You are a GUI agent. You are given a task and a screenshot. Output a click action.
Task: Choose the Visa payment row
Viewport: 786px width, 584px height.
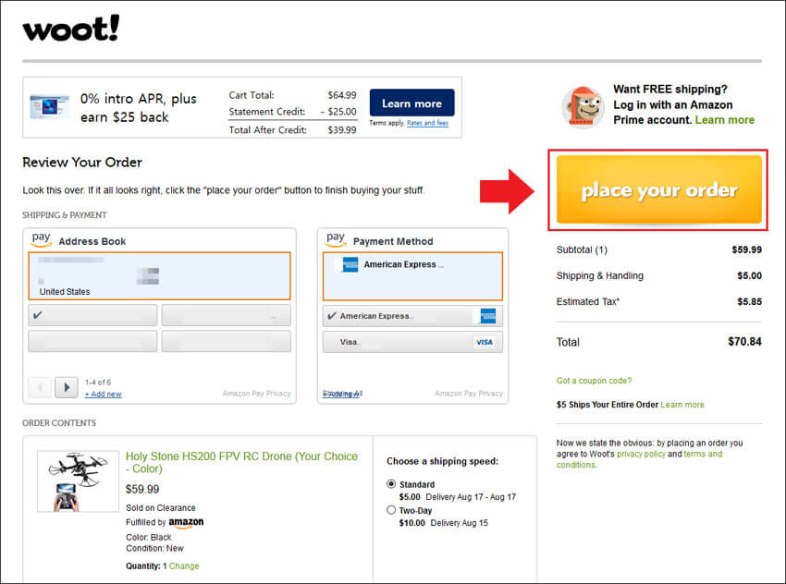(x=412, y=342)
